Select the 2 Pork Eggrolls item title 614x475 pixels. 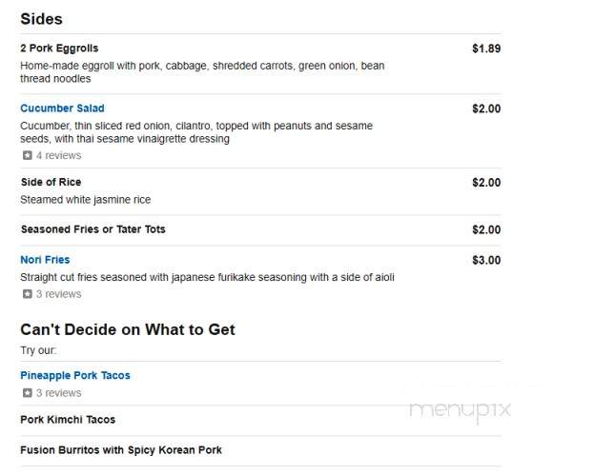coord(59,49)
